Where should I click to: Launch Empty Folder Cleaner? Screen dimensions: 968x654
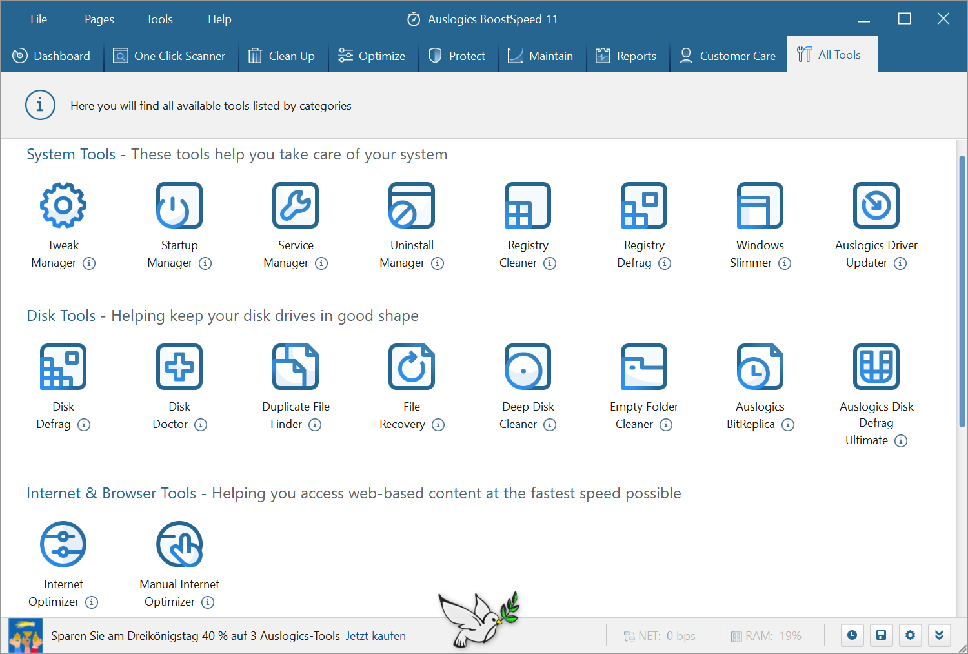[x=644, y=367]
